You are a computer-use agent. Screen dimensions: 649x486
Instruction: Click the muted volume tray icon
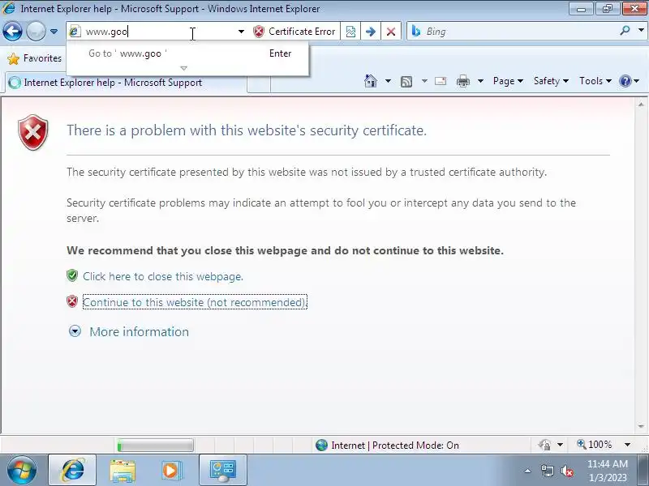tap(567, 471)
